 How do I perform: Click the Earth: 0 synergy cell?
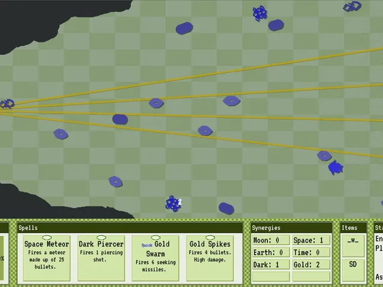[270, 252]
